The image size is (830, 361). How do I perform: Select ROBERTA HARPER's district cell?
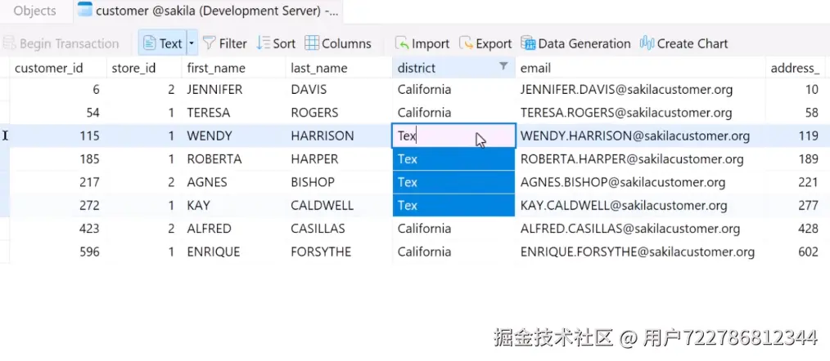point(453,159)
